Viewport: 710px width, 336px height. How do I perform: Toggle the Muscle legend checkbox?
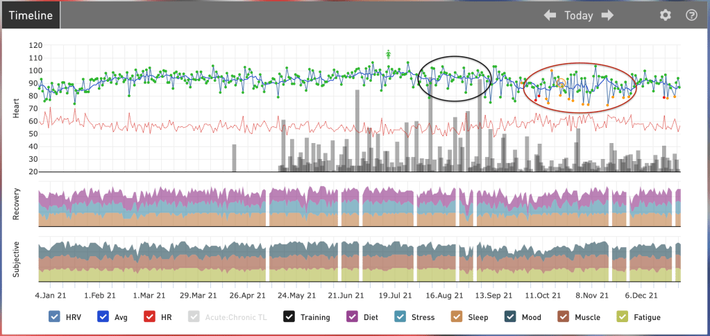tap(562, 317)
